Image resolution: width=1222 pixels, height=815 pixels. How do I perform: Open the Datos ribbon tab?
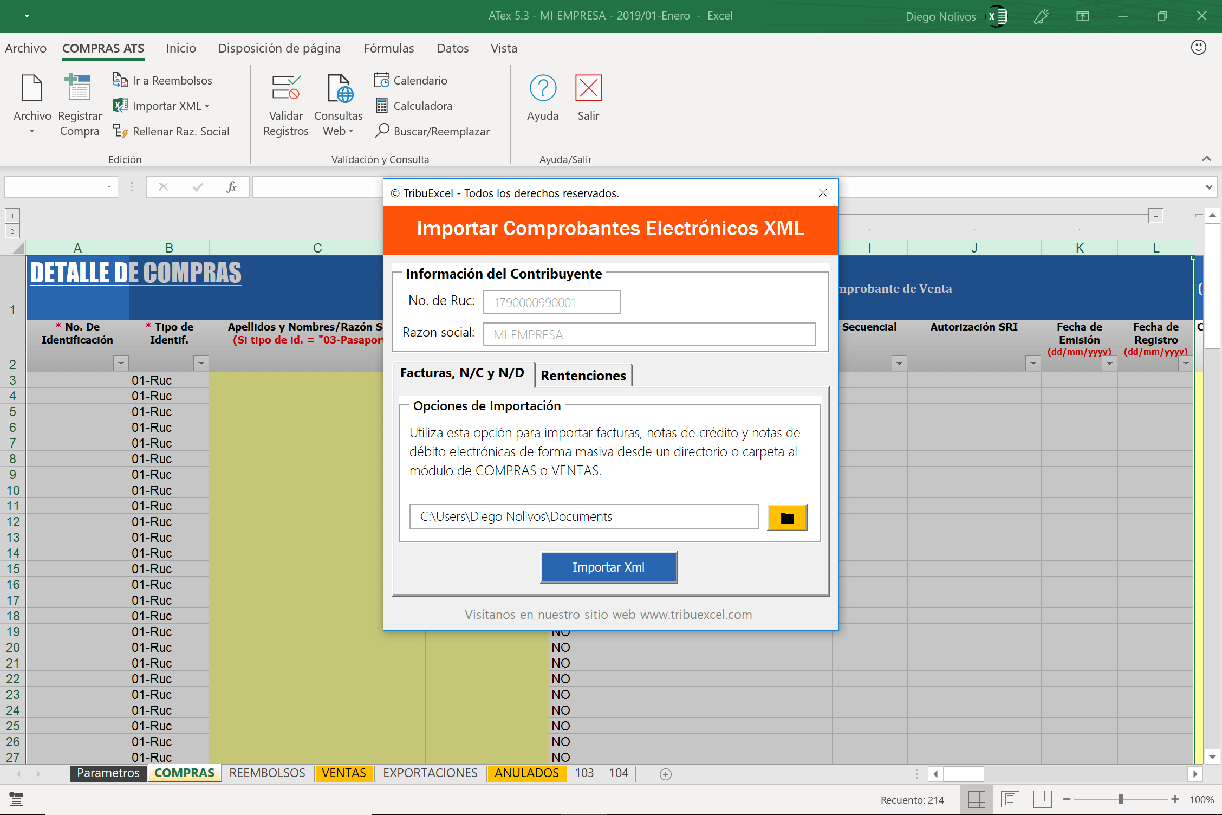pyautogui.click(x=453, y=48)
